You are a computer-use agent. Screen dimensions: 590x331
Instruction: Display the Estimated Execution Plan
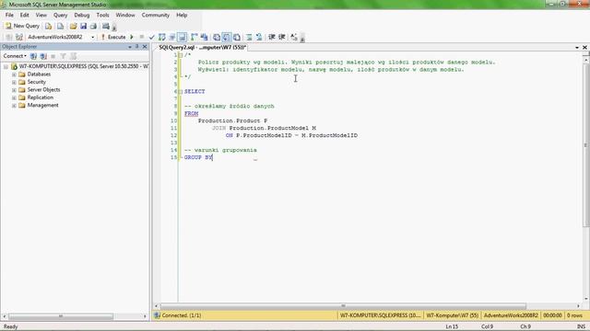(x=162, y=37)
